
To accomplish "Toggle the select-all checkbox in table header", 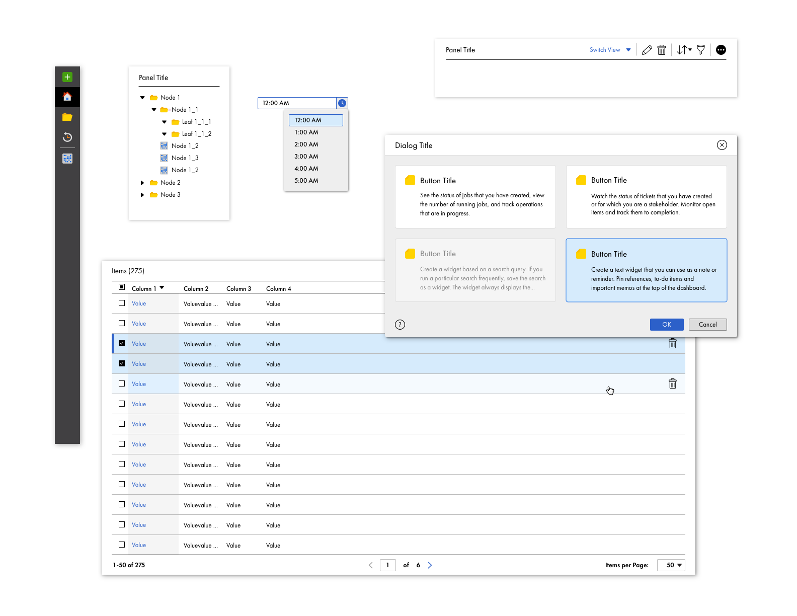I will 122,287.
